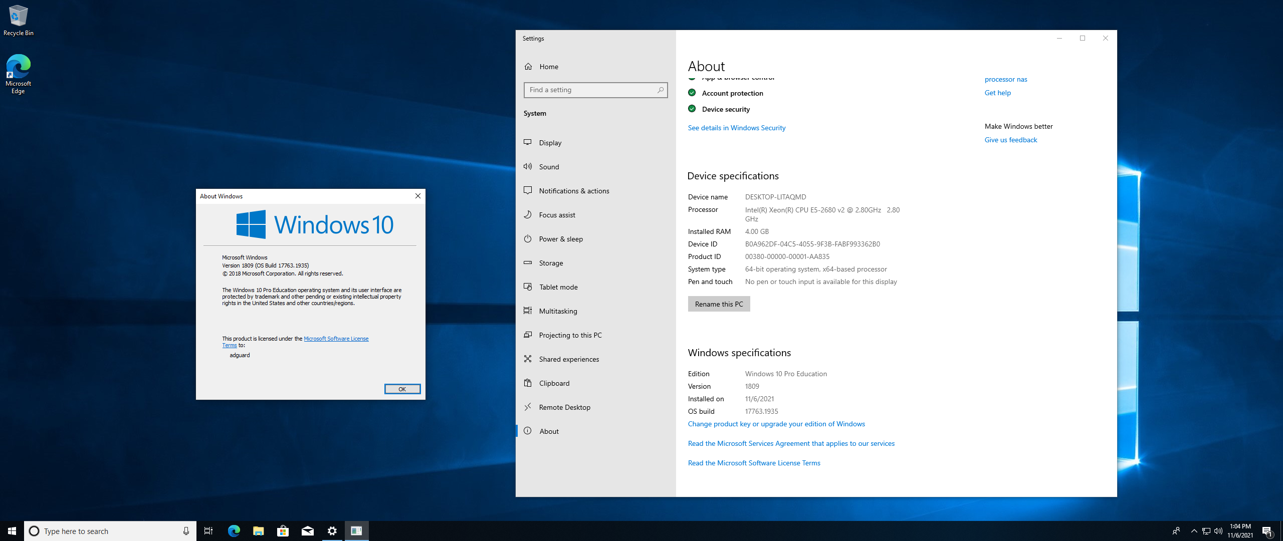Open Microsoft Store from taskbar

(x=283, y=531)
